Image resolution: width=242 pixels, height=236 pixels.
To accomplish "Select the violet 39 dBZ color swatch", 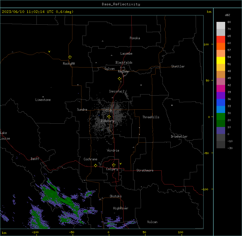I will click(221, 95).
